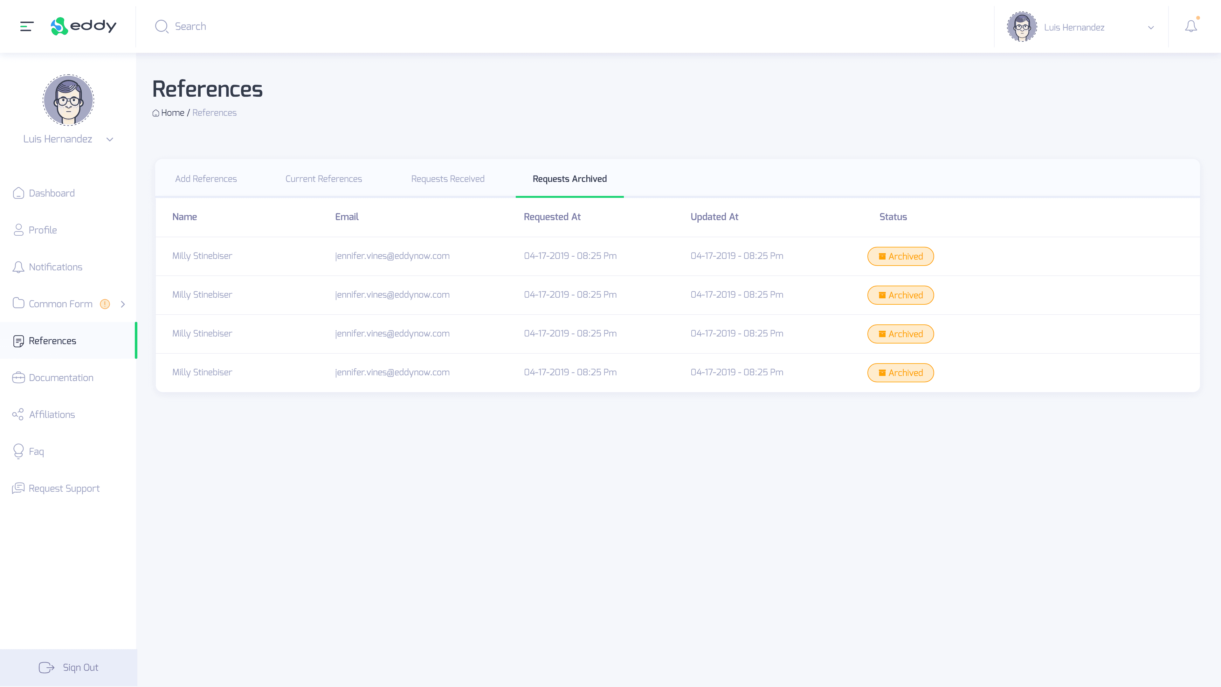Click the Notifications bell icon in sidebar
Screen dimensions: 1221x687
coord(18,267)
